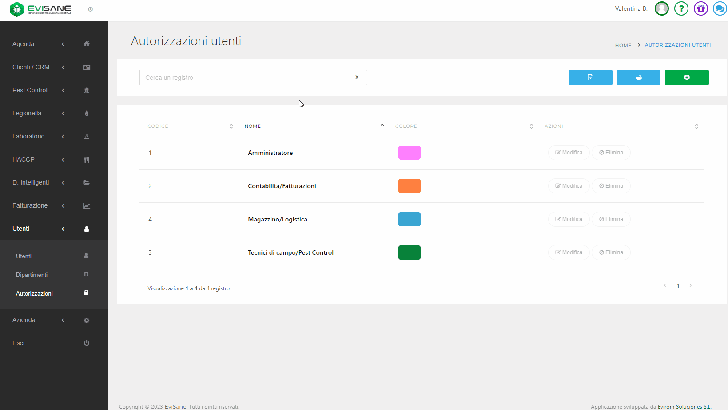
Task: Open the help question mark icon
Action: coord(681,8)
